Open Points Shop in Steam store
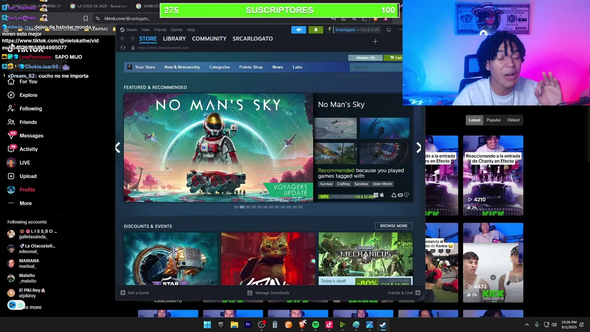Viewport: 590px width, 332px height. tap(251, 67)
